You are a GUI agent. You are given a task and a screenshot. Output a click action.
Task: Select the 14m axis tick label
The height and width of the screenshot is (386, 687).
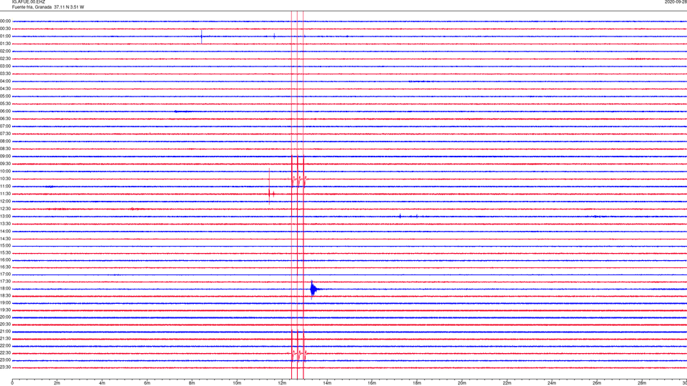click(327, 383)
